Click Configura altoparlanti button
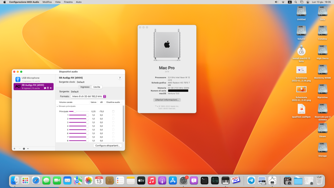 (x=107, y=146)
